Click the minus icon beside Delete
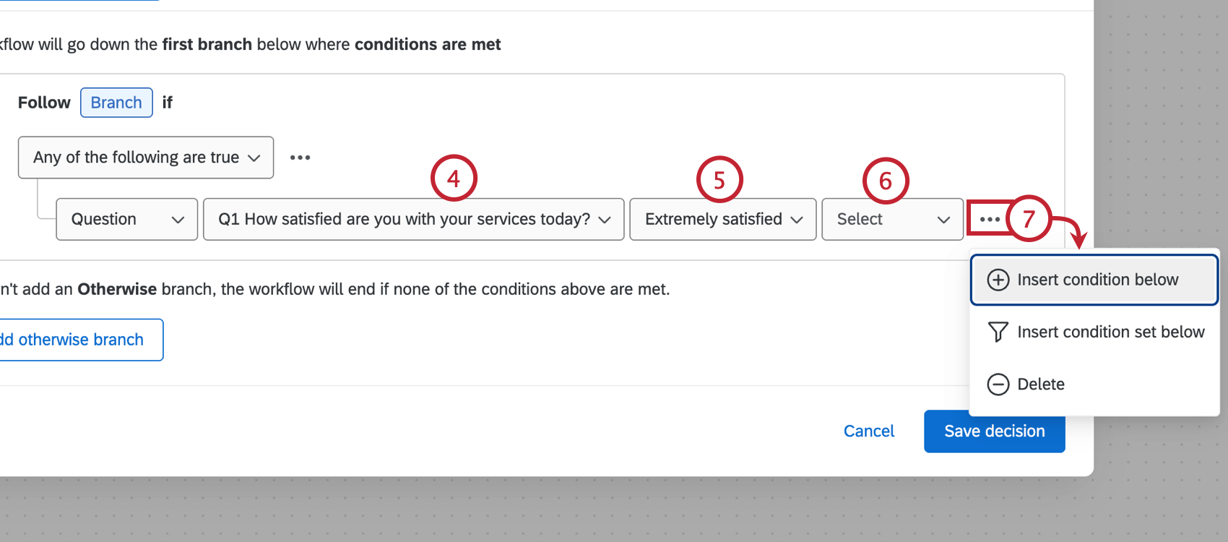Viewport: 1228px width, 542px height. (998, 384)
